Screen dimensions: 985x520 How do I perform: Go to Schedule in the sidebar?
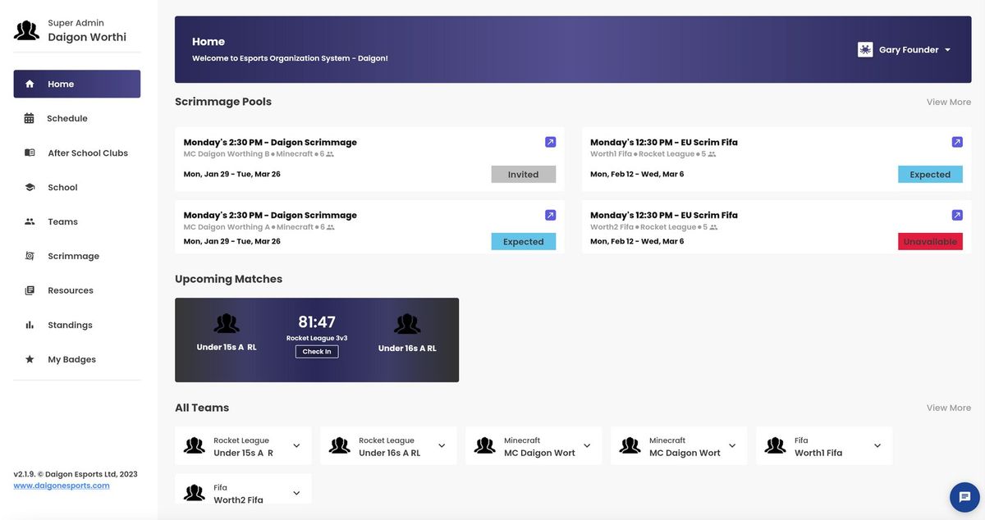pyautogui.click(x=77, y=118)
